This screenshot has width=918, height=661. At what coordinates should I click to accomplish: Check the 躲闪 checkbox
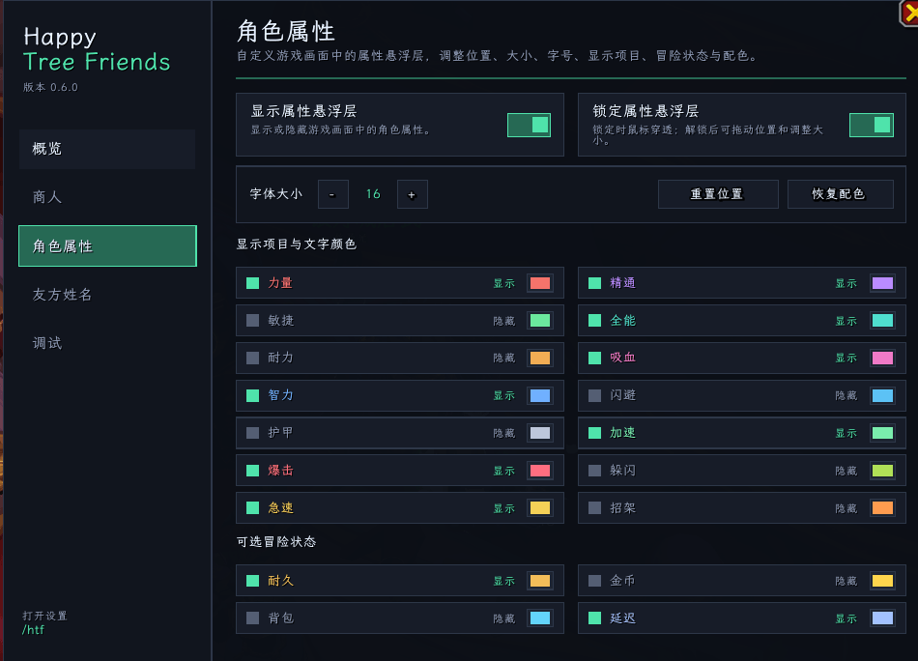click(x=594, y=470)
